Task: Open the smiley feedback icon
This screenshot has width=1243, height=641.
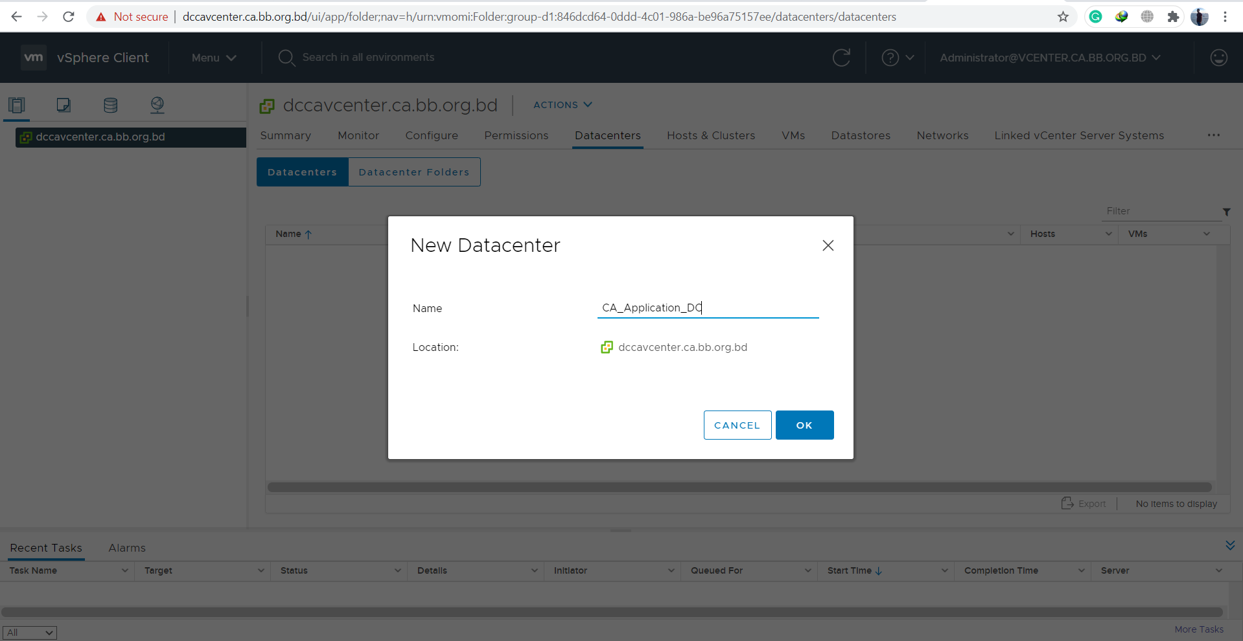Action: 1218,58
